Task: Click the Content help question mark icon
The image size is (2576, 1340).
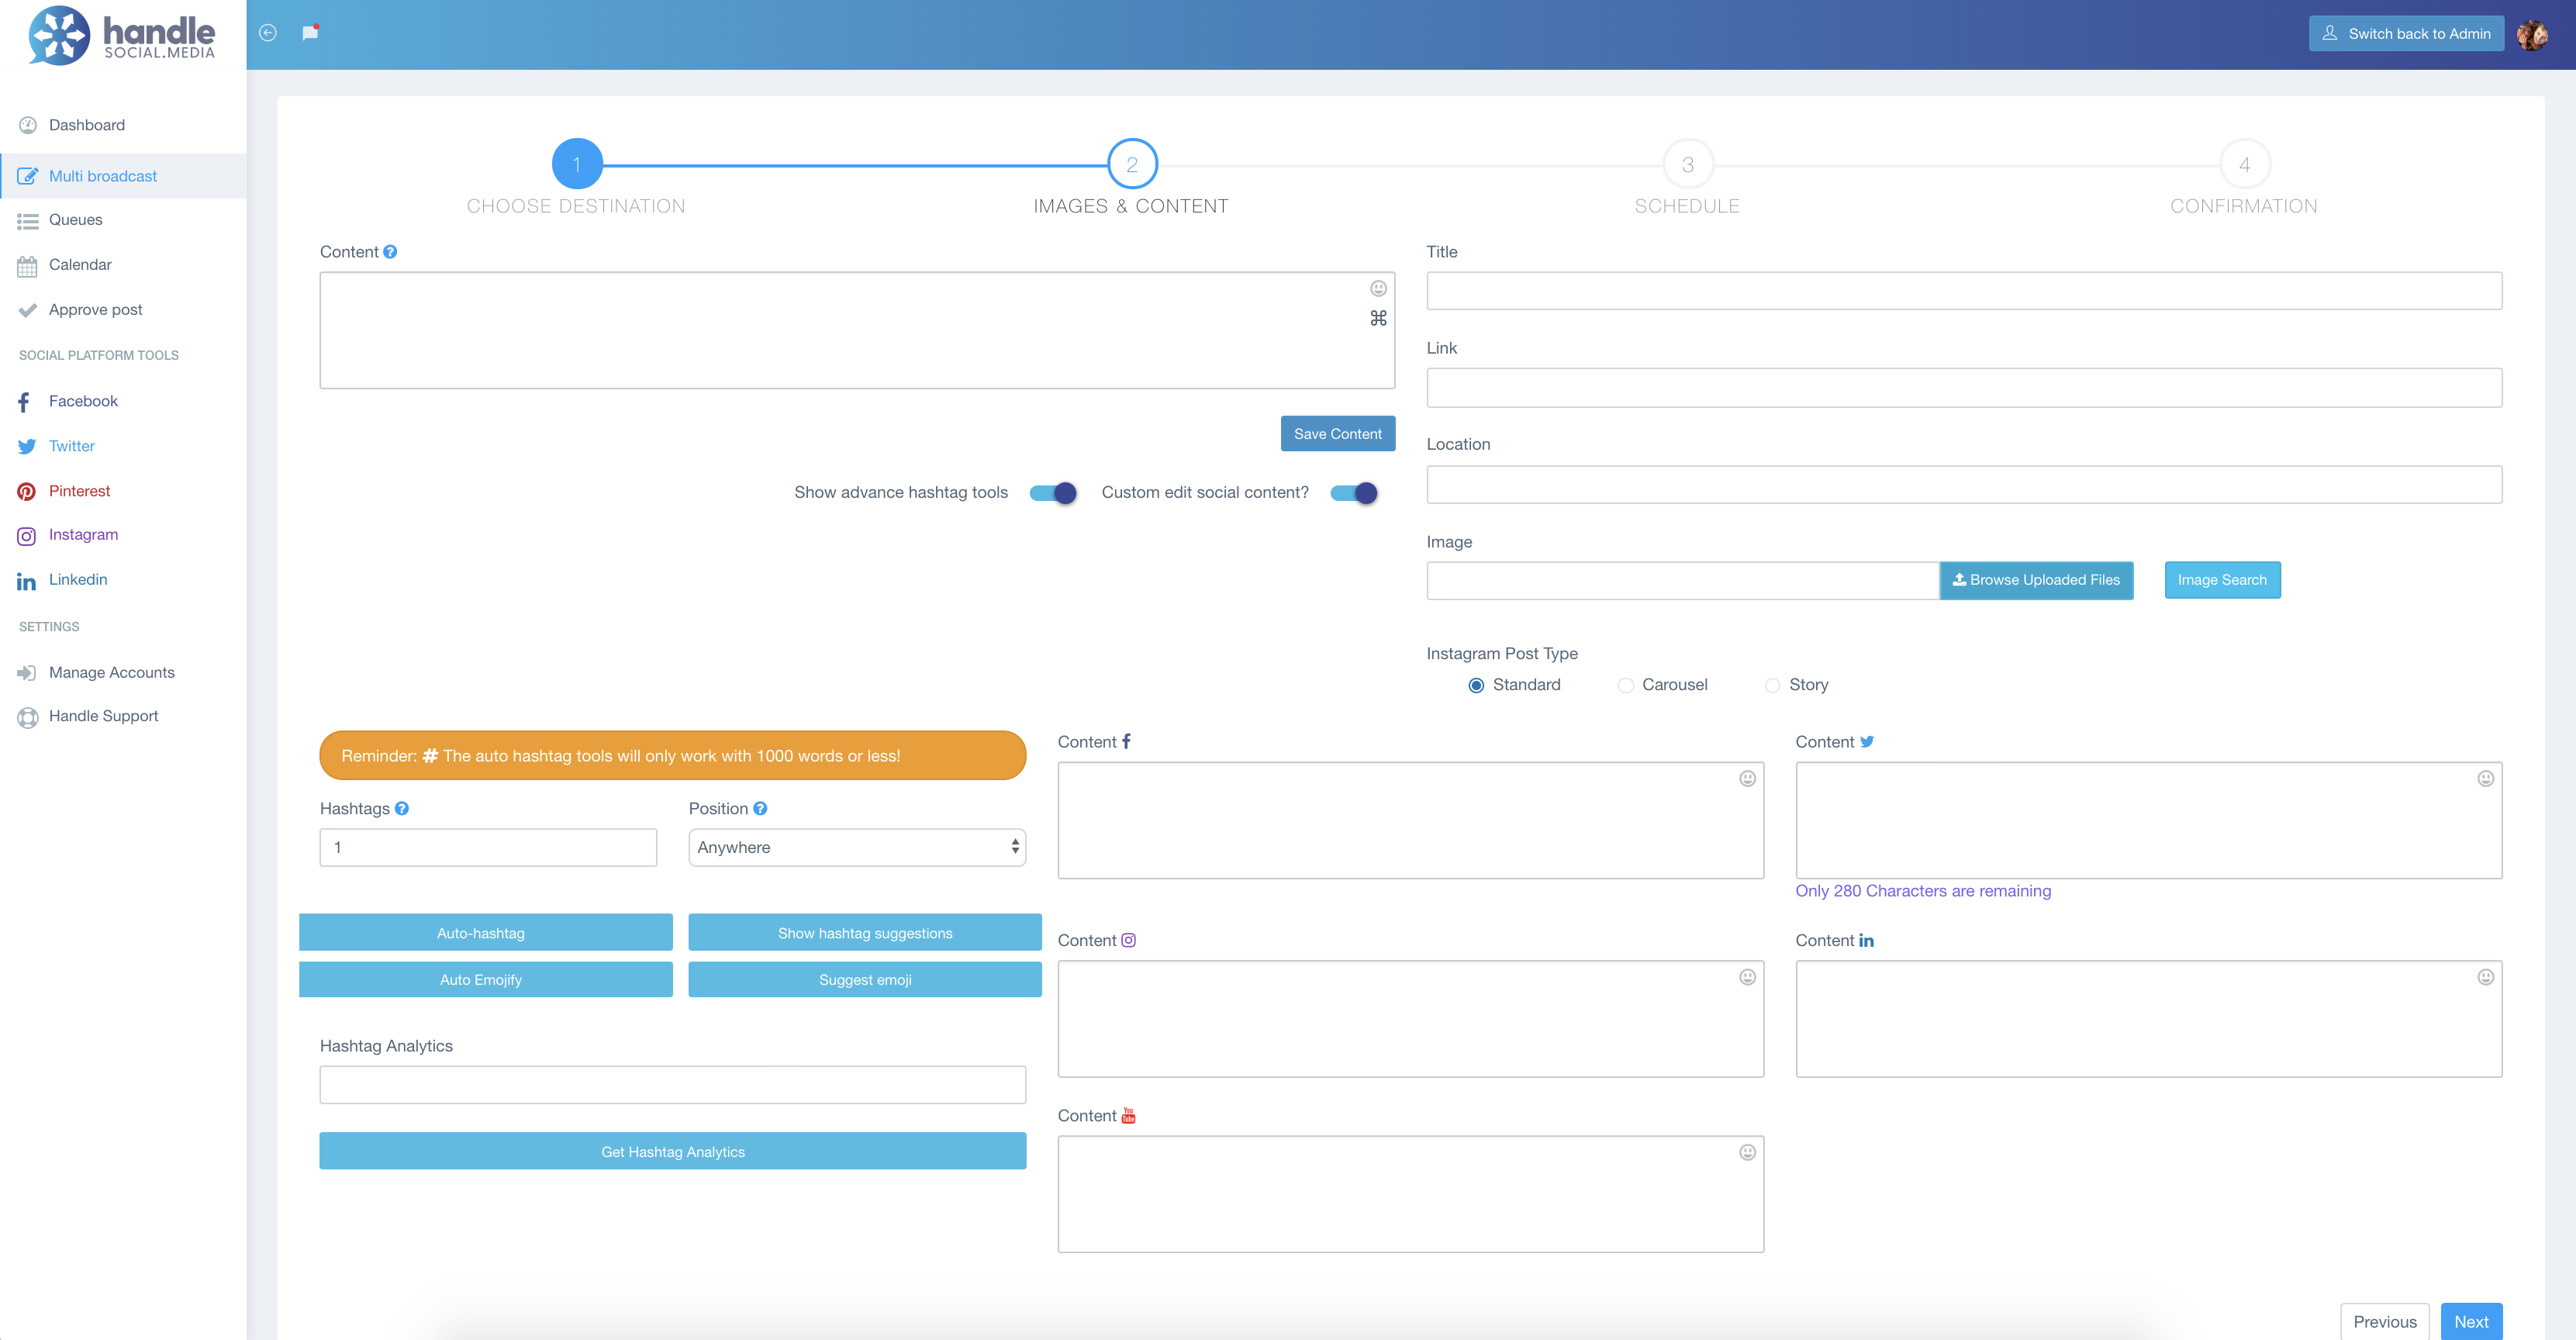Action: coord(390,252)
